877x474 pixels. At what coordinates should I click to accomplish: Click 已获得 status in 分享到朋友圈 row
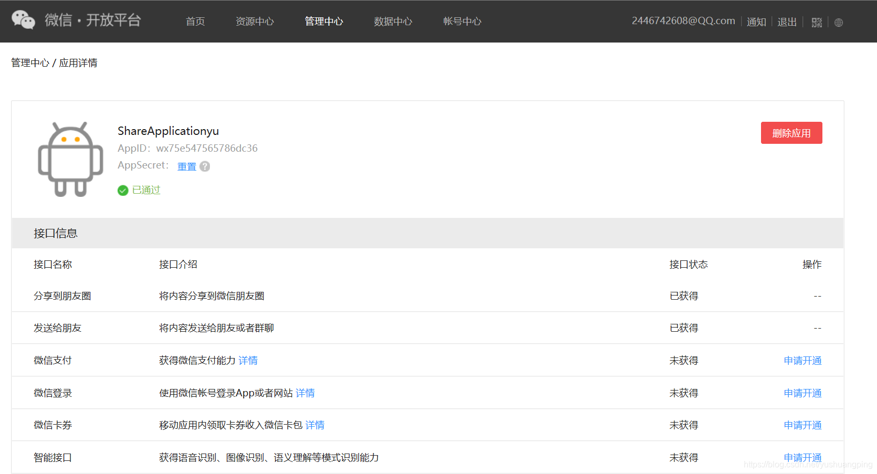(683, 296)
